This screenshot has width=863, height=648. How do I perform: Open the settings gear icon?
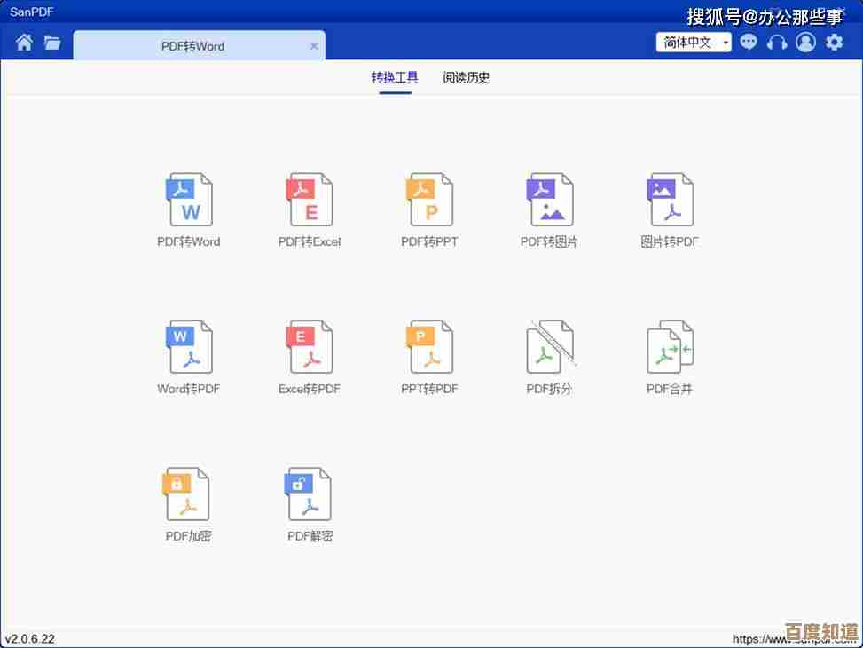(834, 42)
